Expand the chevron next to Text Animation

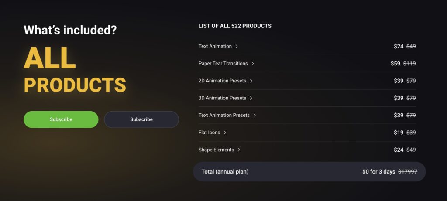coord(237,46)
